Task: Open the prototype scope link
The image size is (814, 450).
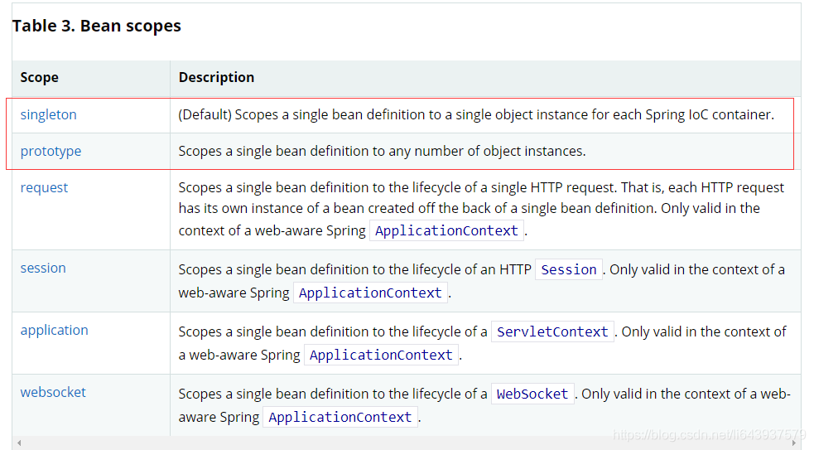Action: 51,152
